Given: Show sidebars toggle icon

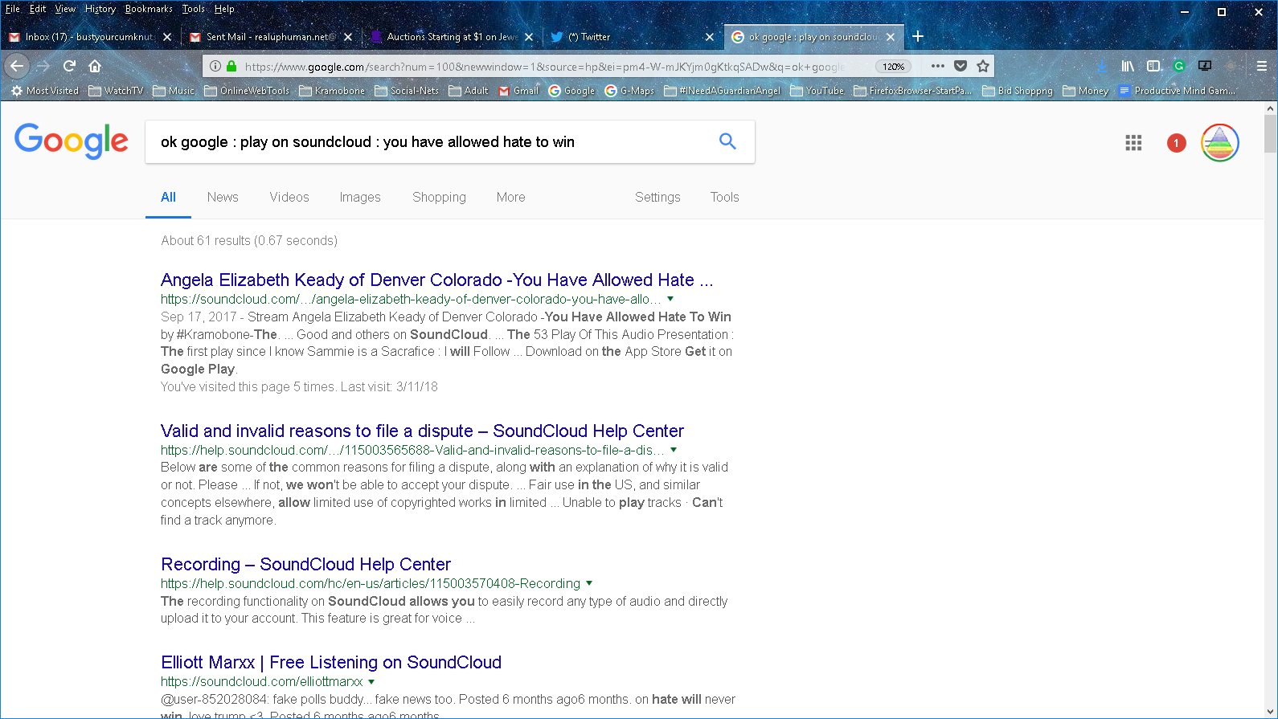Looking at the screenshot, I should click(1153, 66).
